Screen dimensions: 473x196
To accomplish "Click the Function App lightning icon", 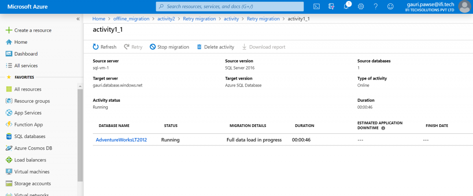I will tap(9, 124).
